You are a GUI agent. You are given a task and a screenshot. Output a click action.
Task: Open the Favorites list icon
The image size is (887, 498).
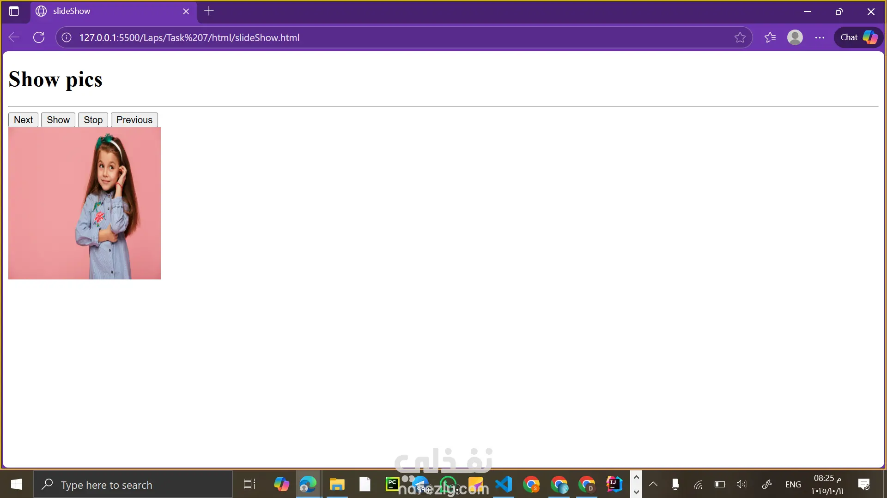point(770,37)
